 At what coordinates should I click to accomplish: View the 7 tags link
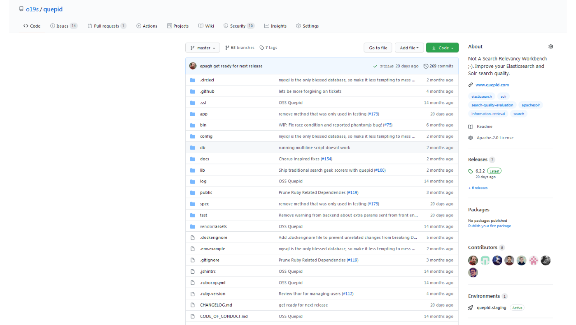(x=268, y=48)
